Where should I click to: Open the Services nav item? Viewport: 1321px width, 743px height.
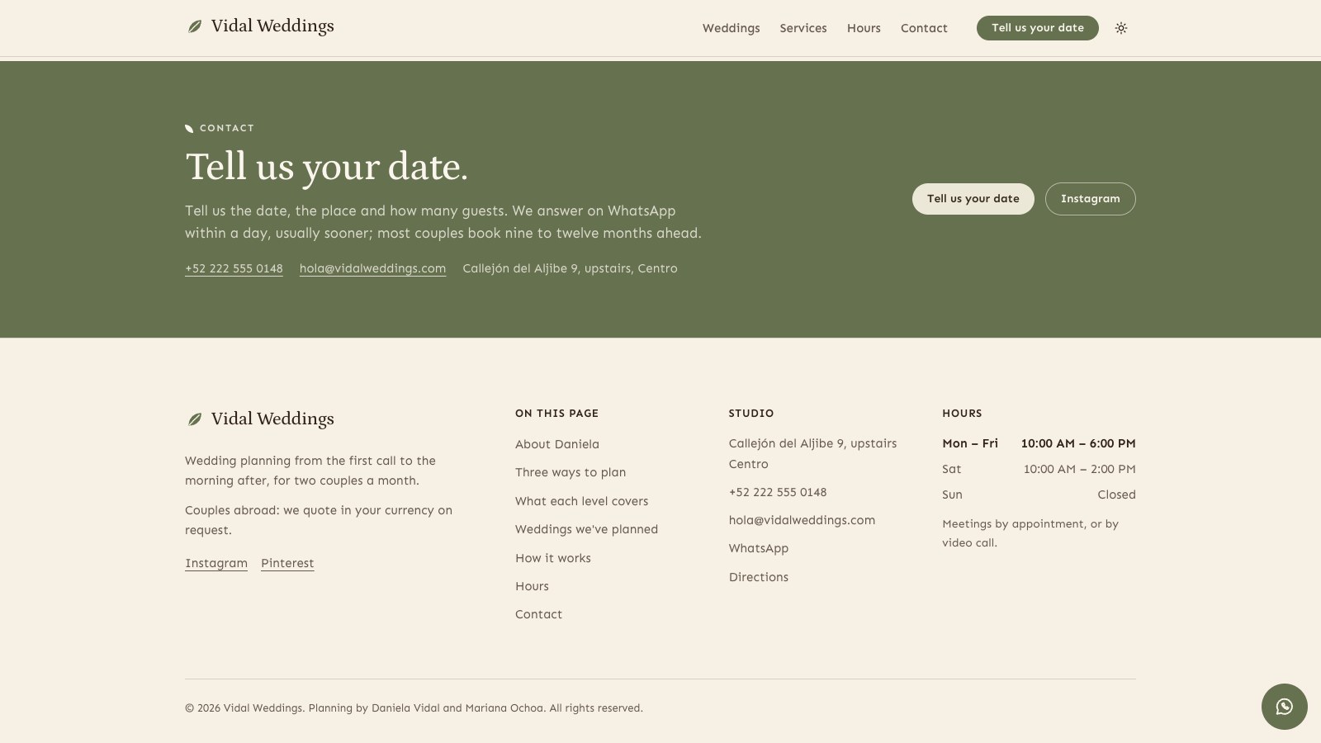point(803,28)
